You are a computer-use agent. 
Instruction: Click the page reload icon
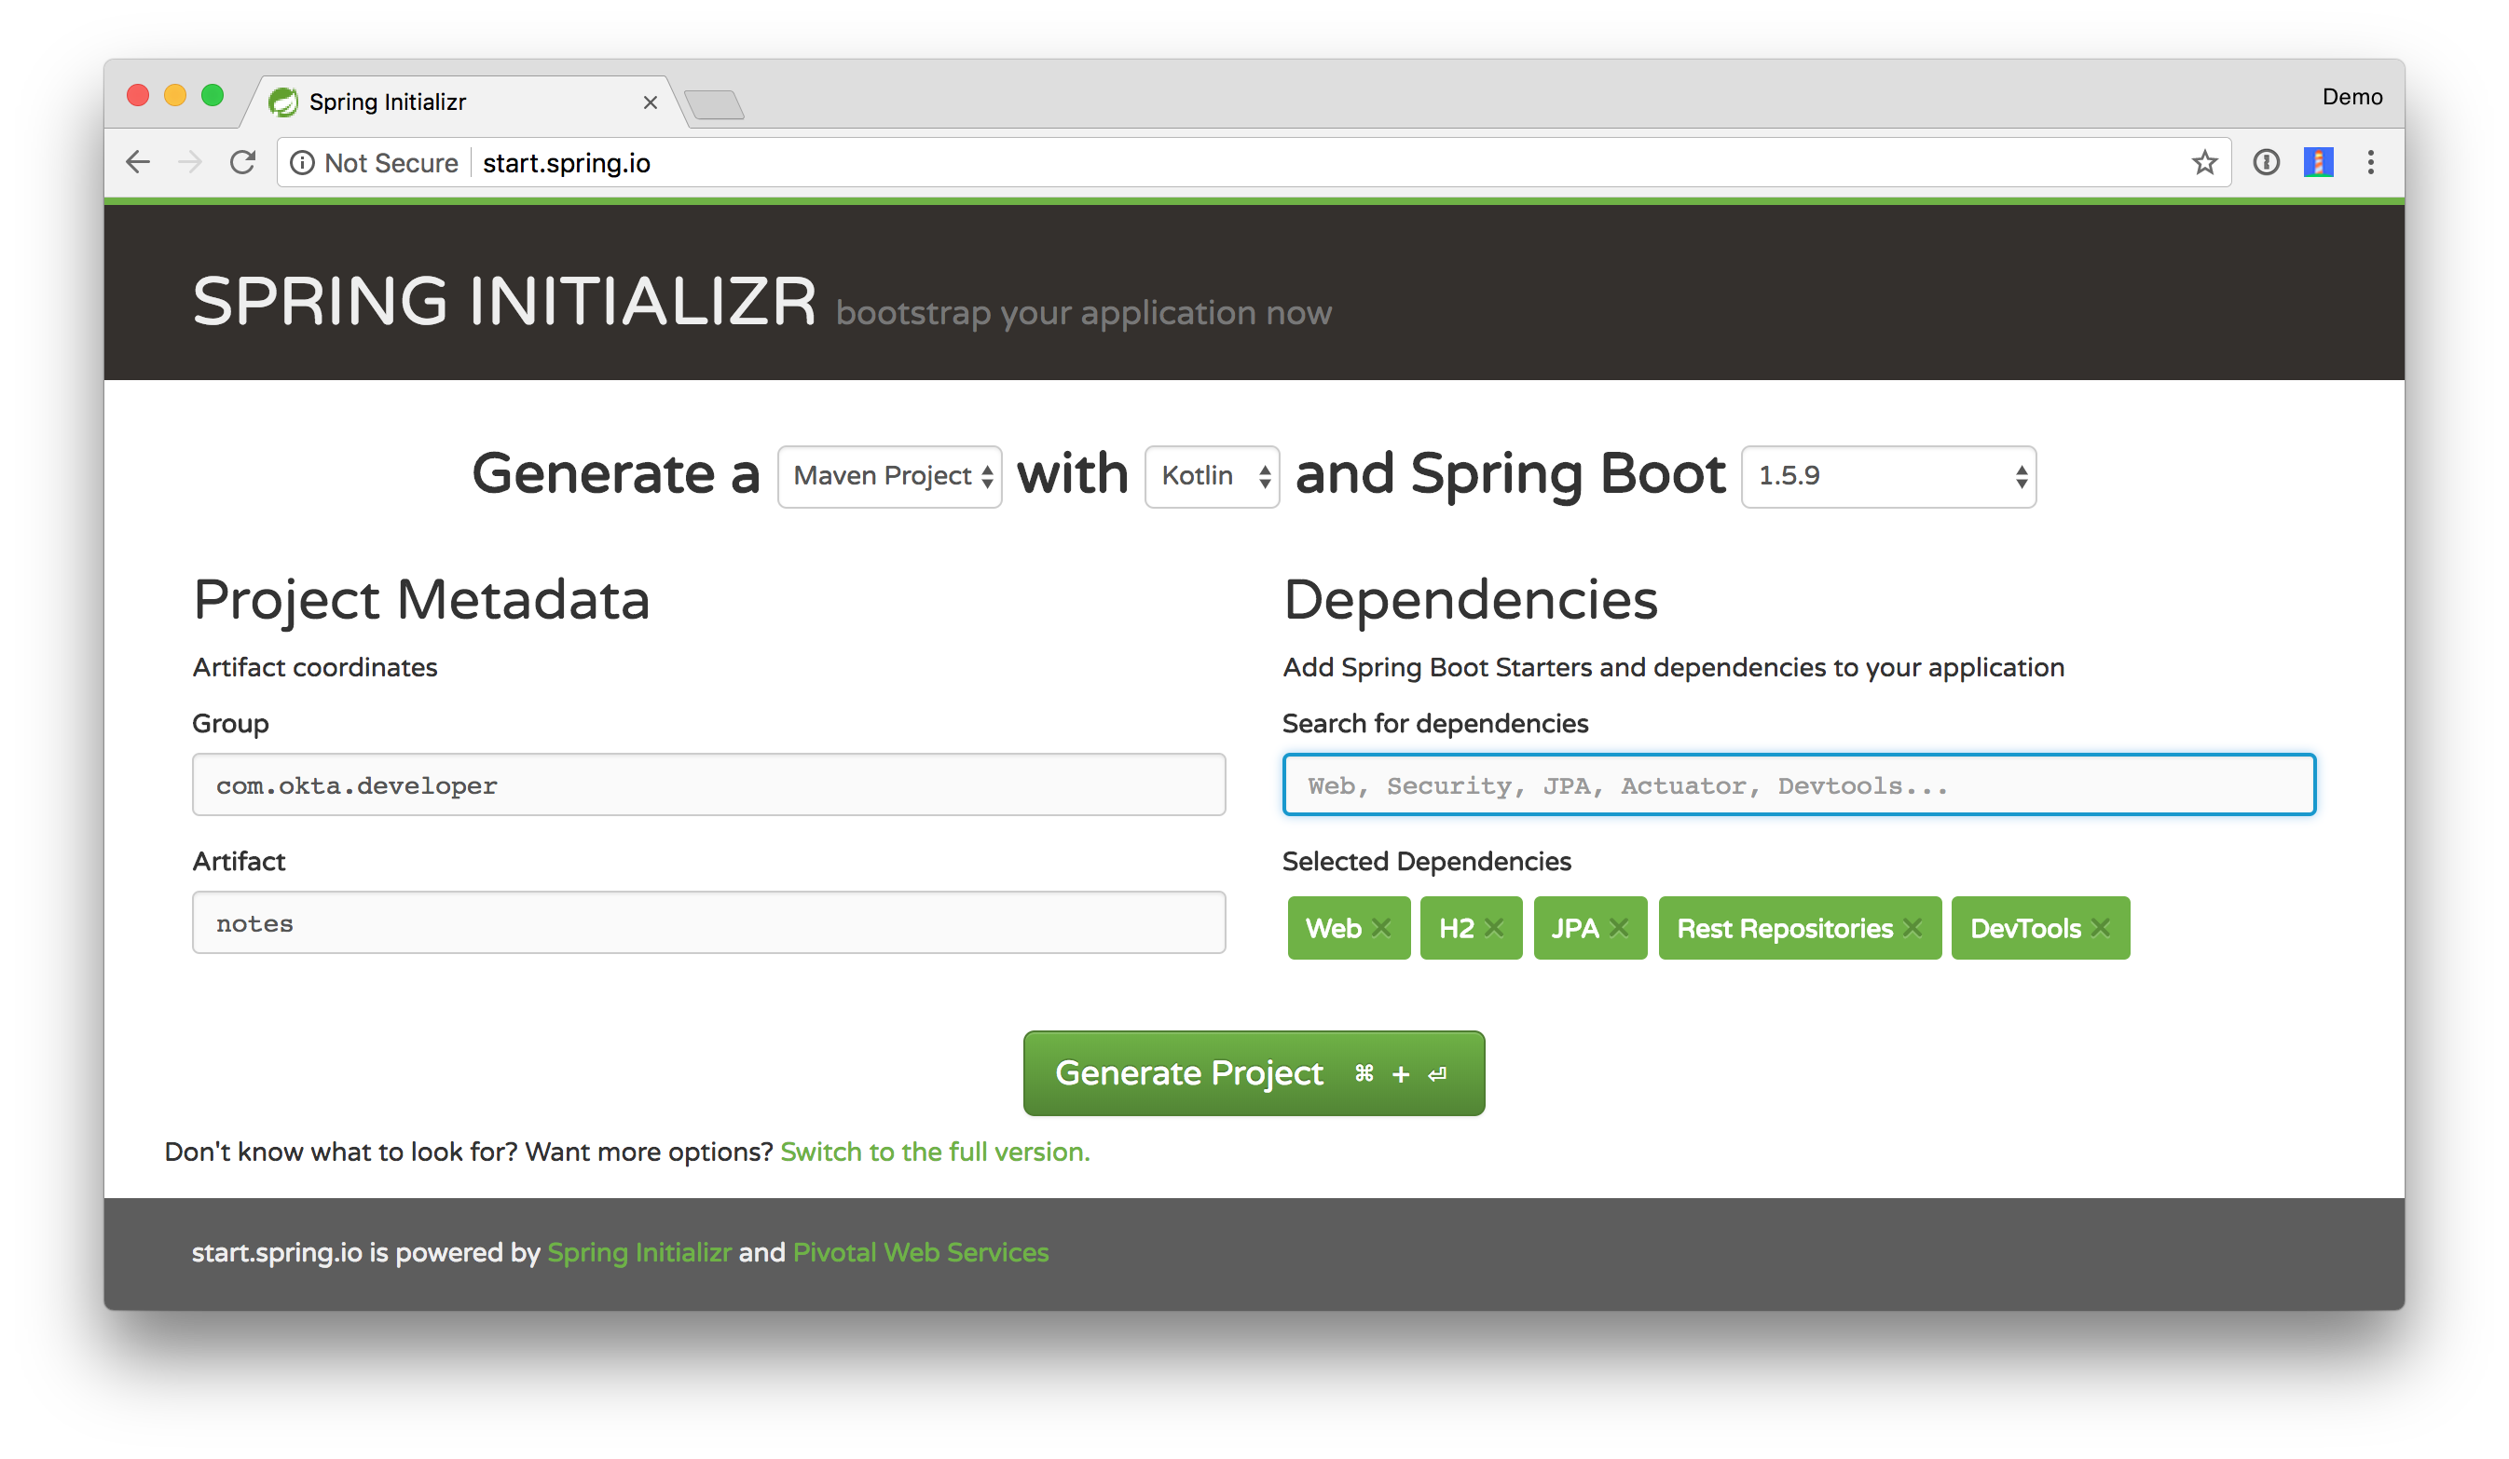coord(243,162)
